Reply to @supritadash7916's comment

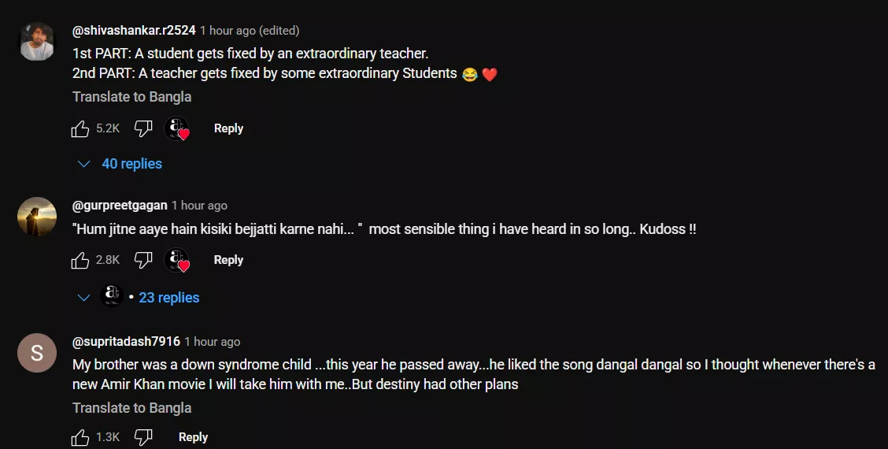(193, 437)
